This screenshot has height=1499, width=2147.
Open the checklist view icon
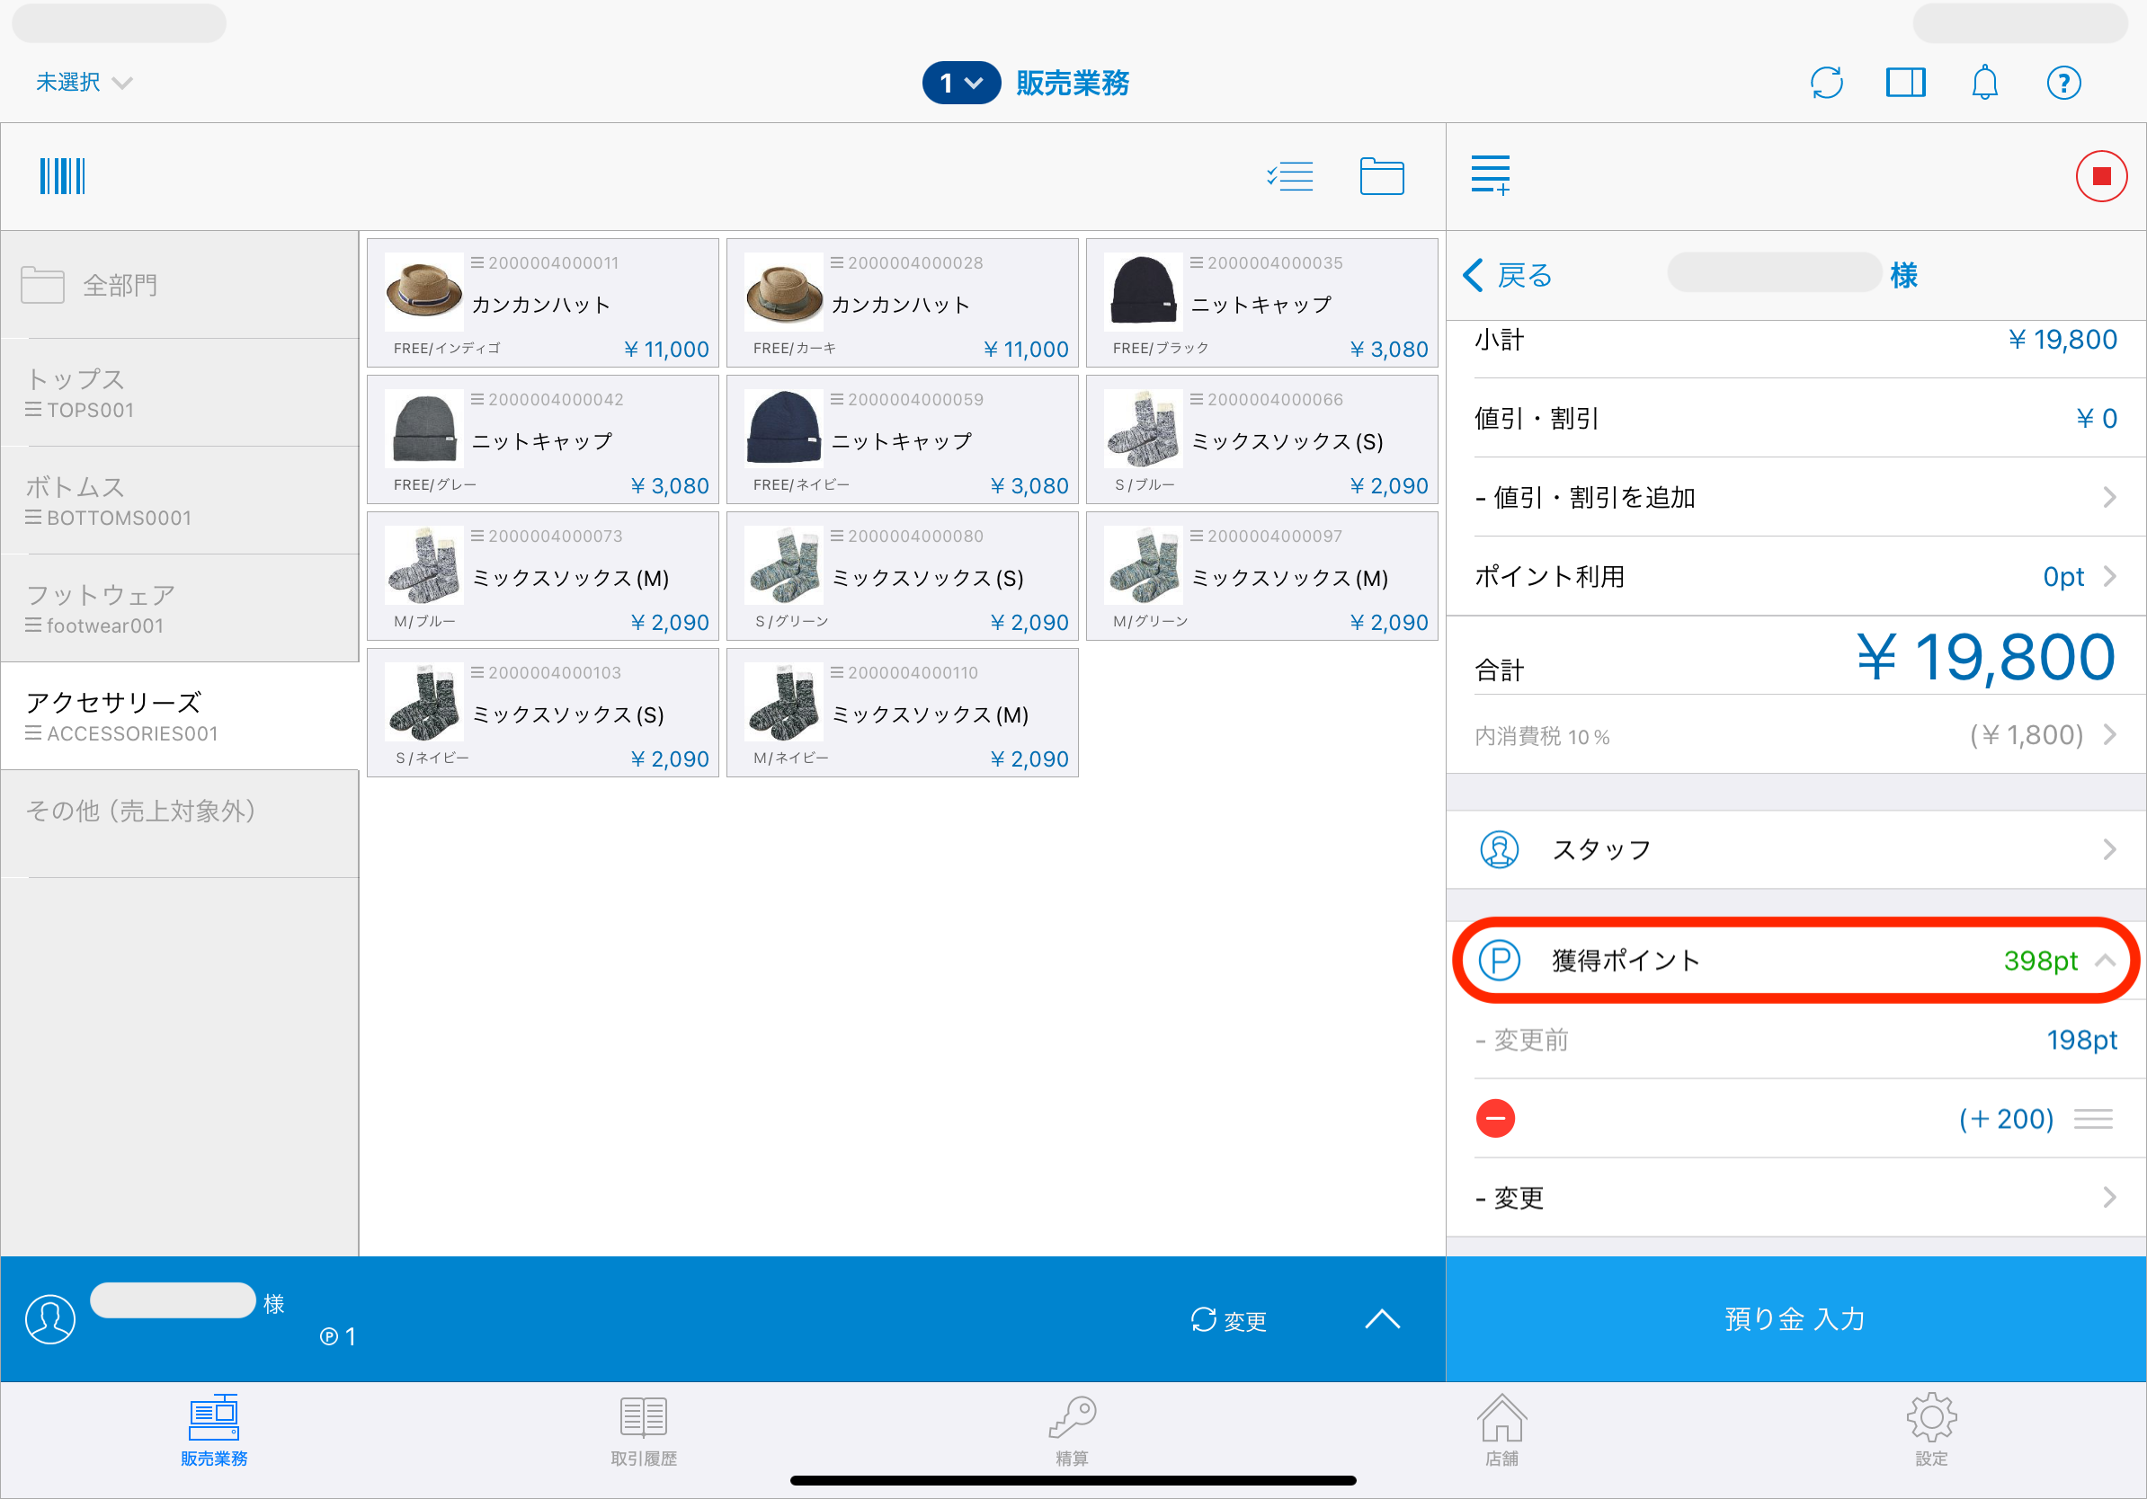pos(1289,176)
